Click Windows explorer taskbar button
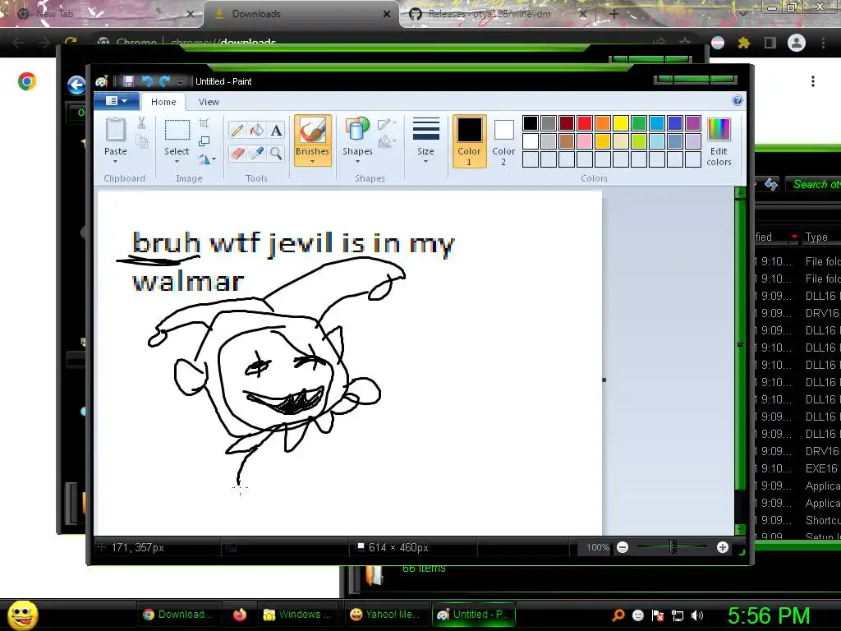 click(299, 615)
